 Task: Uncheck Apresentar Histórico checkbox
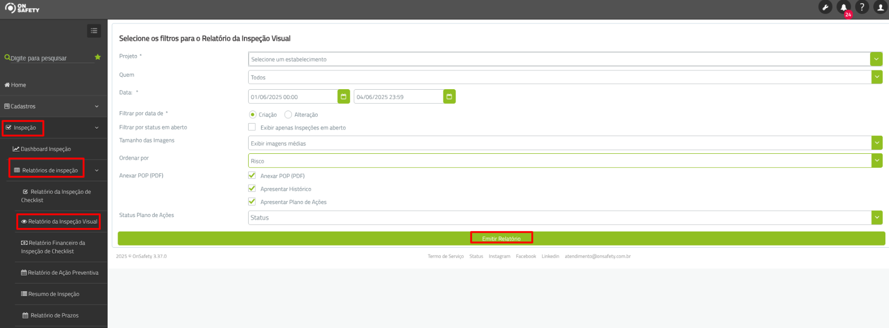pyautogui.click(x=252, y=188)
